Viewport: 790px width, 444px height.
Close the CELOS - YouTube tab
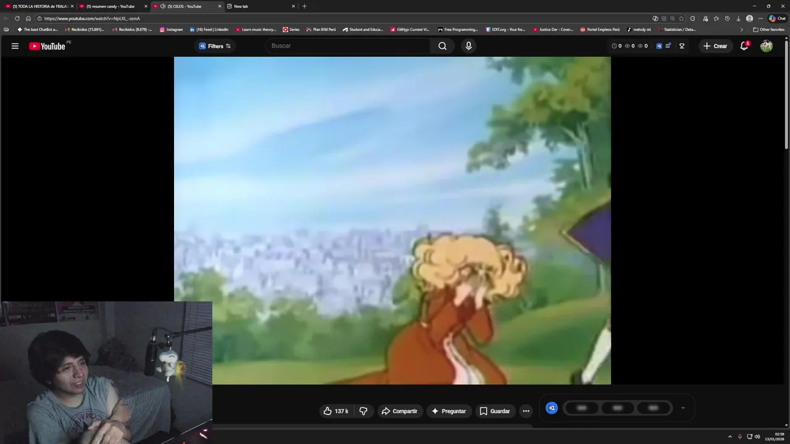[219, 6]
